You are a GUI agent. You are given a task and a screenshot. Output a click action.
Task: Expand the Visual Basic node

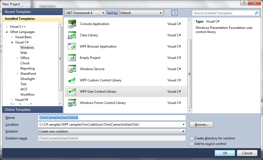tap(12, 37)
